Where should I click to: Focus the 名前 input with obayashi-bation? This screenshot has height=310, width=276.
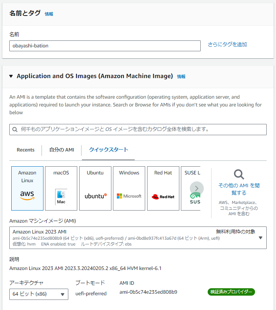point(105,46)
